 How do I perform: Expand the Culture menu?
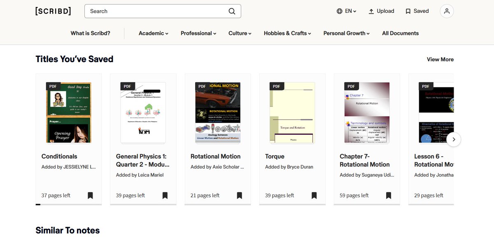coord(240,33)
